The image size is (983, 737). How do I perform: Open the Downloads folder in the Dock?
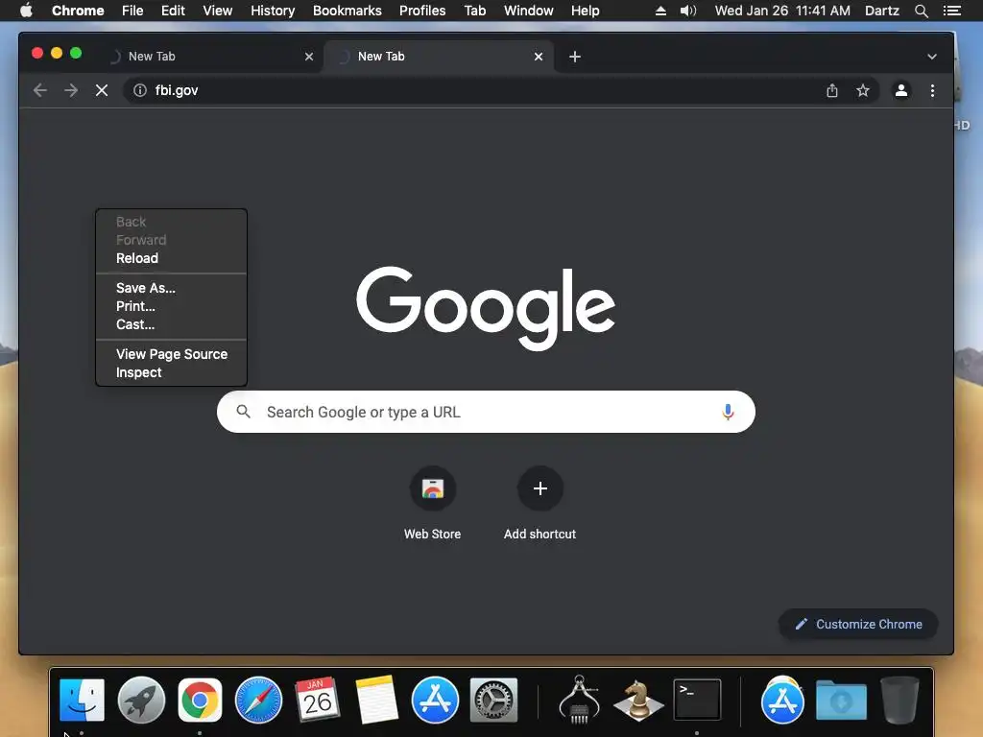[x=841, y=700]
